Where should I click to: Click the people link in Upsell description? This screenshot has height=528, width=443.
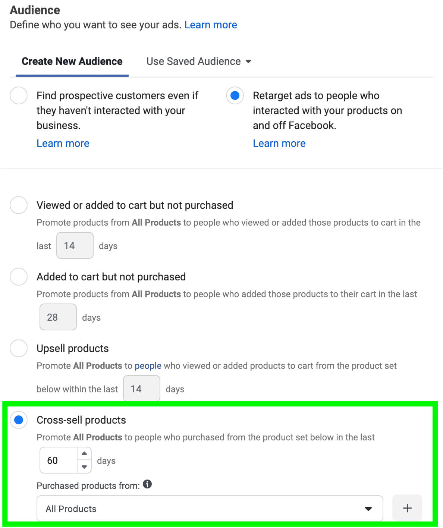tap(148, 365)
